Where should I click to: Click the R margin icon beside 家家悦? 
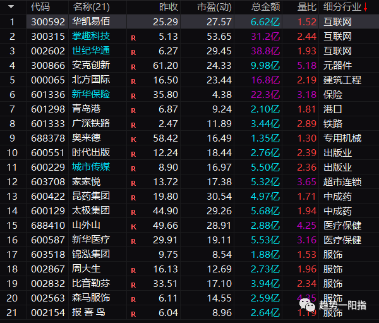(x=133, y=183)
